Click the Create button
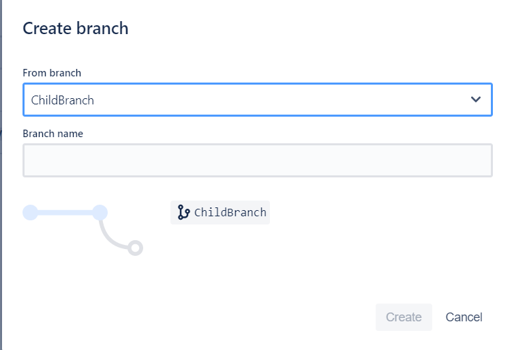 [x=404, y=317]
